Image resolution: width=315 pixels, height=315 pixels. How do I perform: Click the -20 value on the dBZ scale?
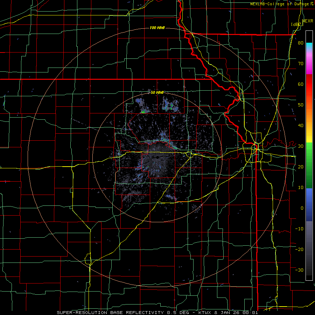coord(299,250)
